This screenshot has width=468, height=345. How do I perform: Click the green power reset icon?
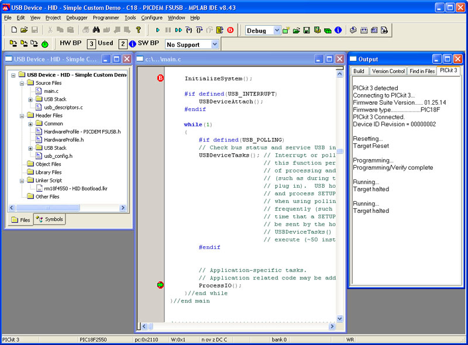pos(45,44)
